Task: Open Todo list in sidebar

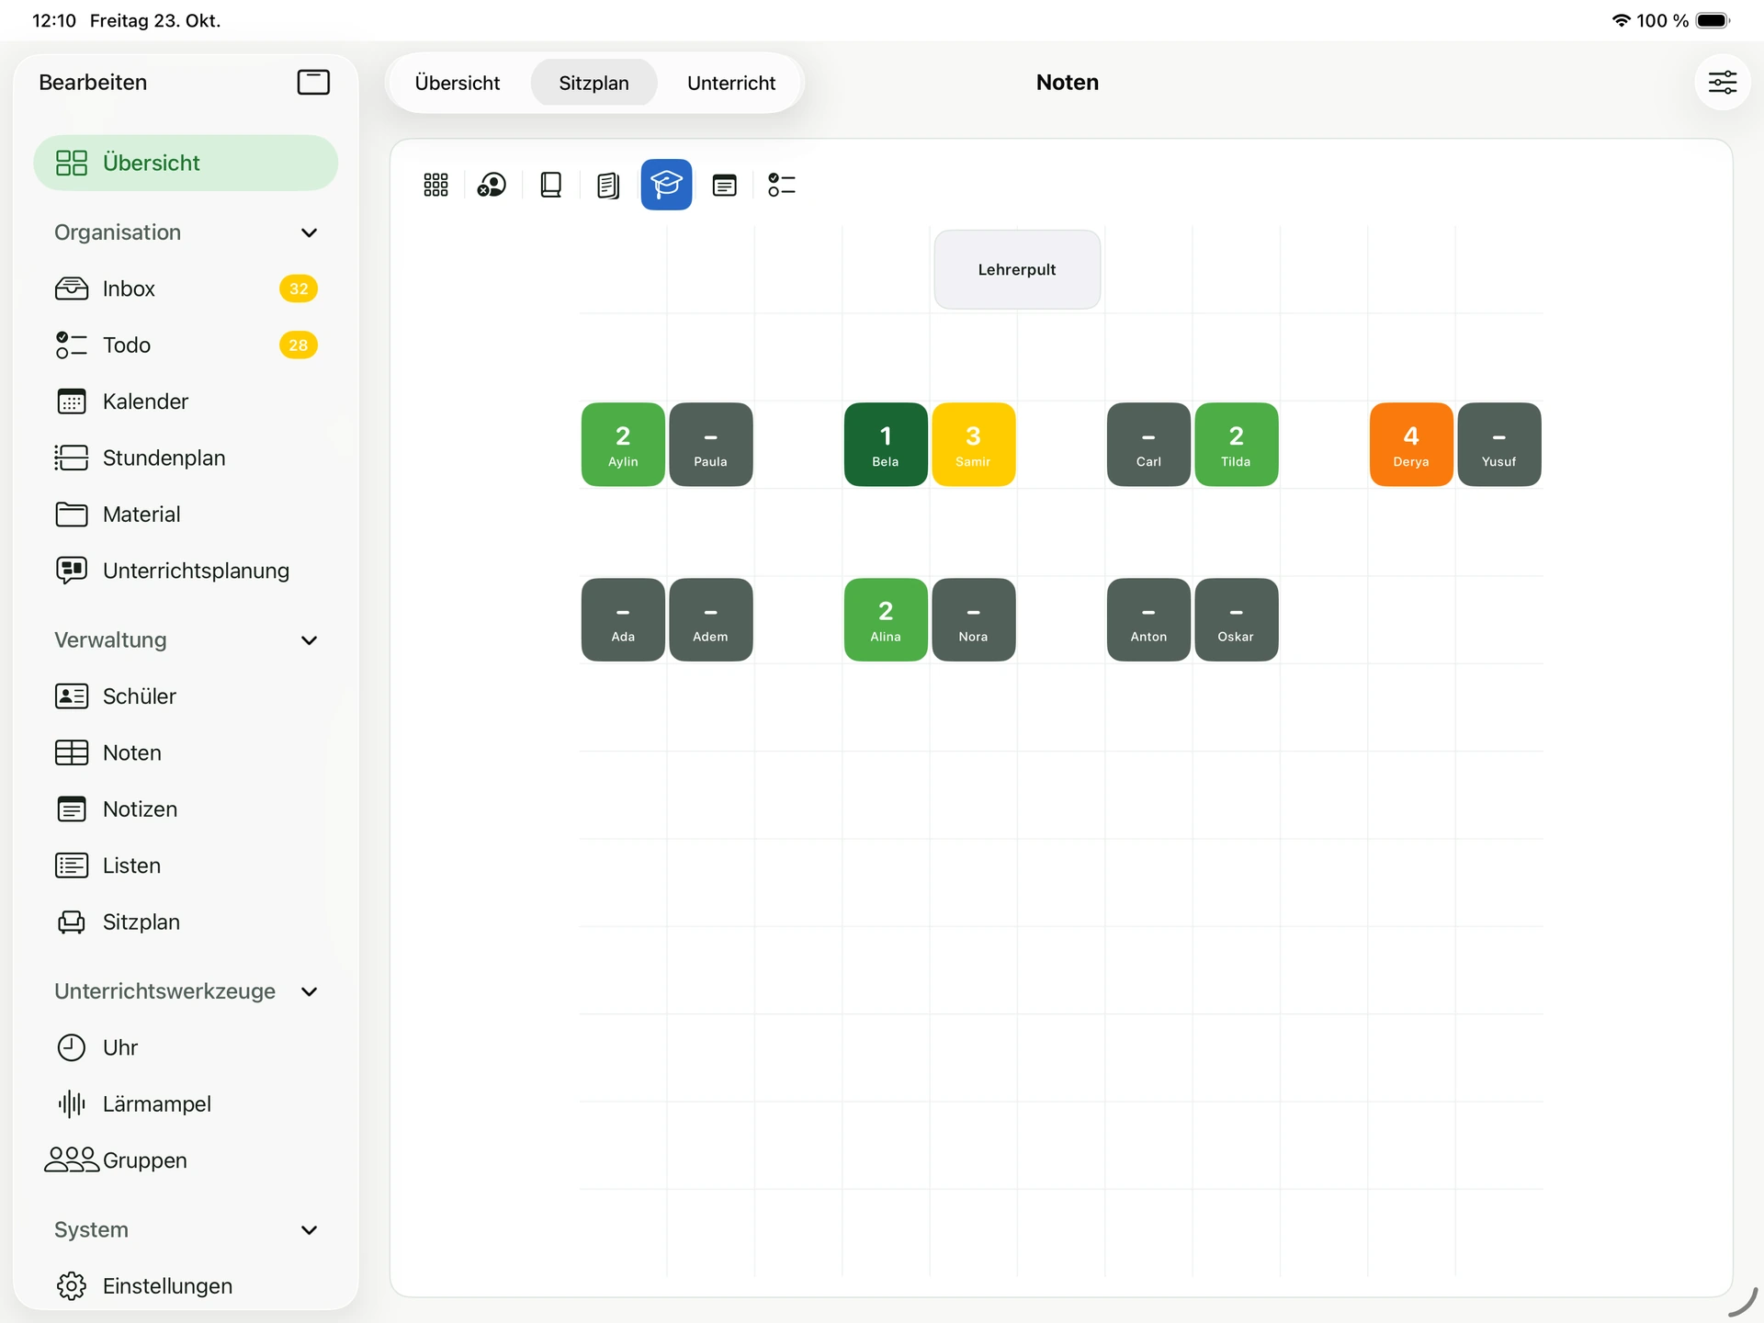Action: coord(186,345)
